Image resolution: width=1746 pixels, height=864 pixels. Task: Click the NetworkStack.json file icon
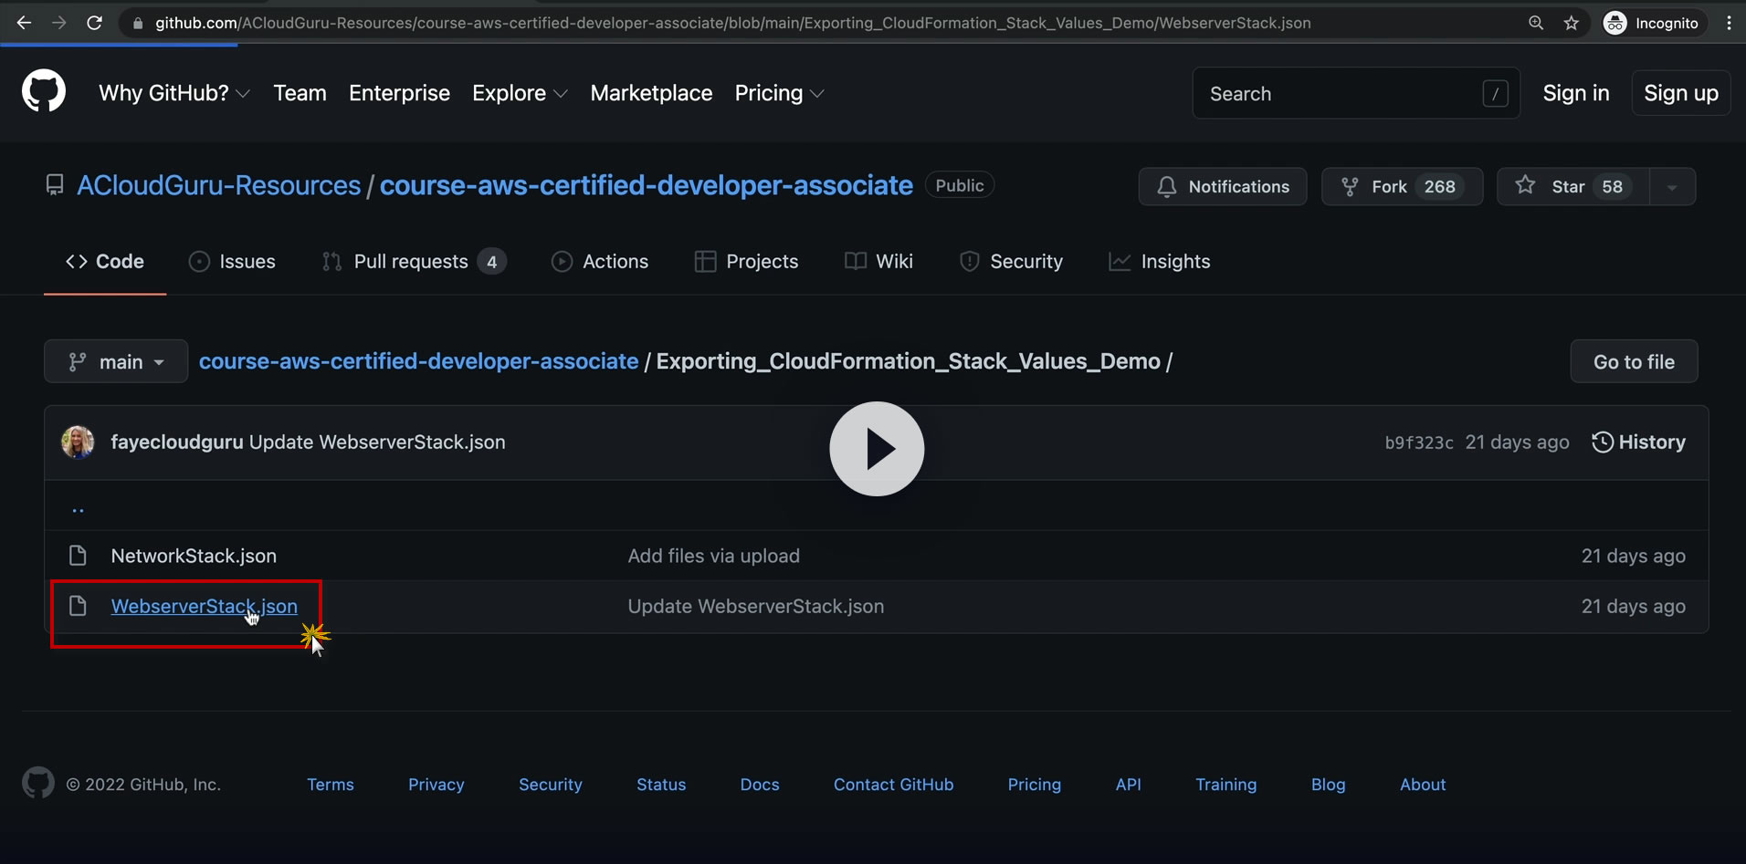78,556
